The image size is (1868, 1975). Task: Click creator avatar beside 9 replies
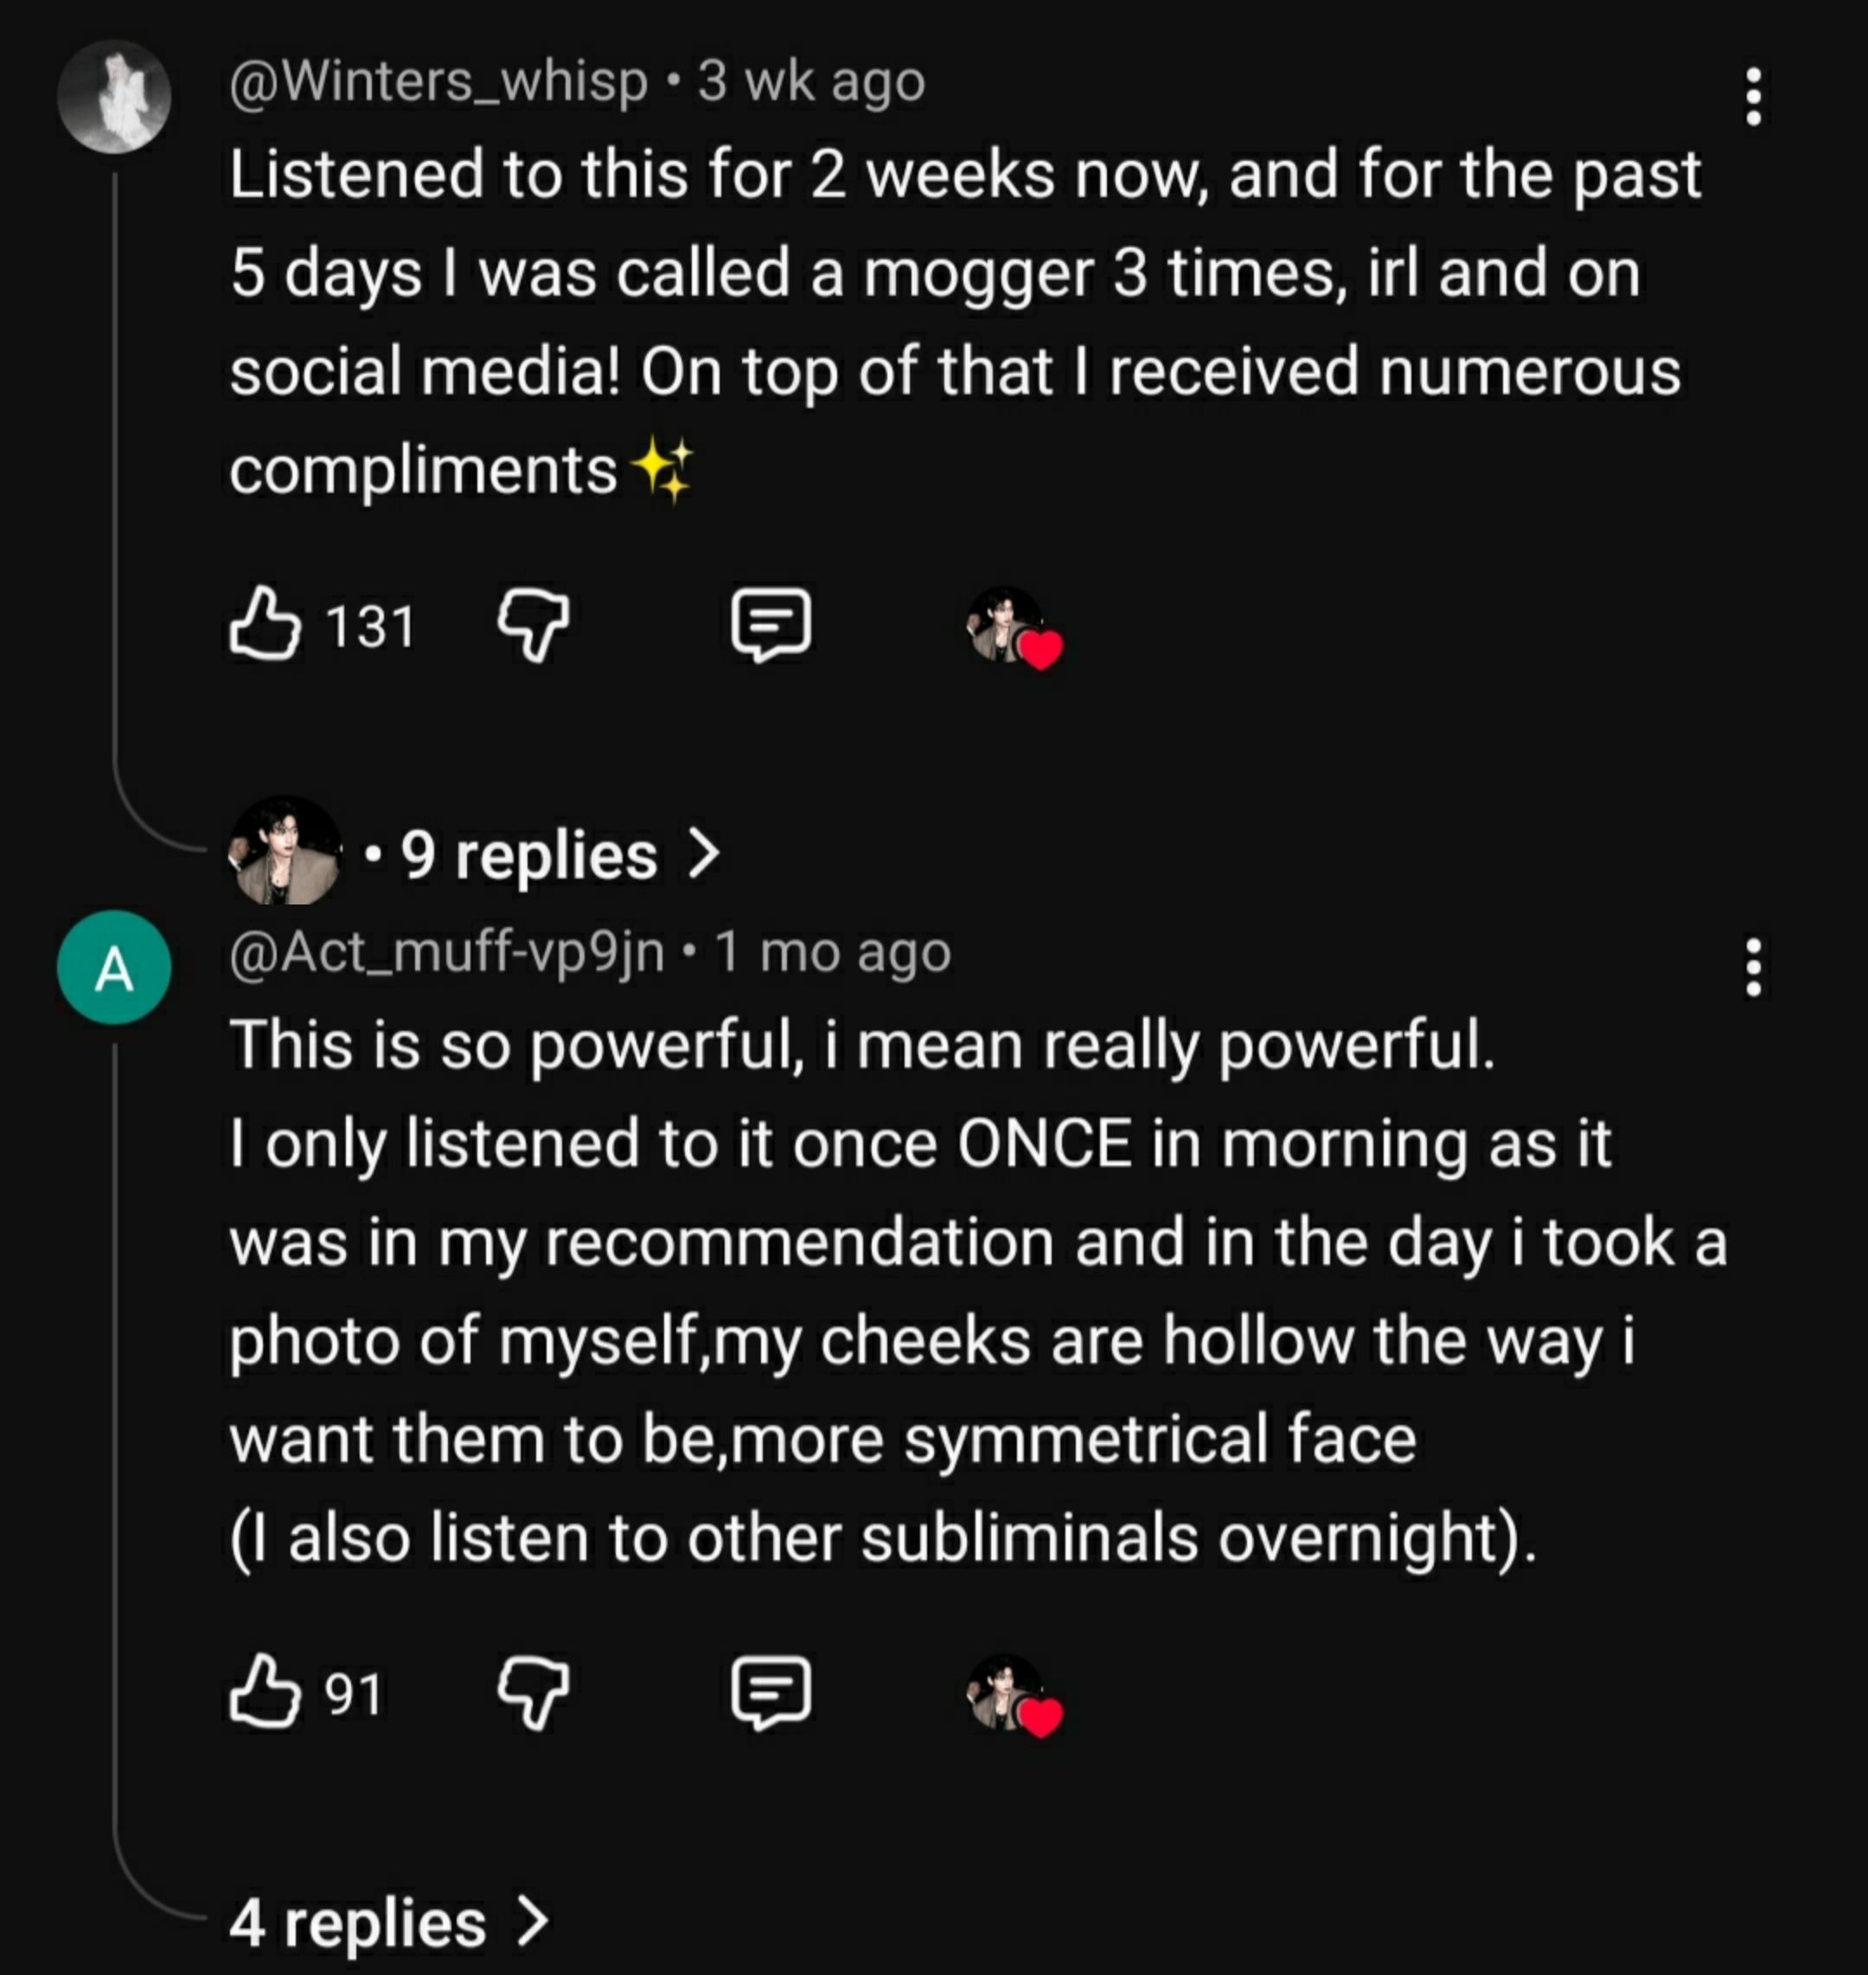pyautogui.click(x=285, y=851)
